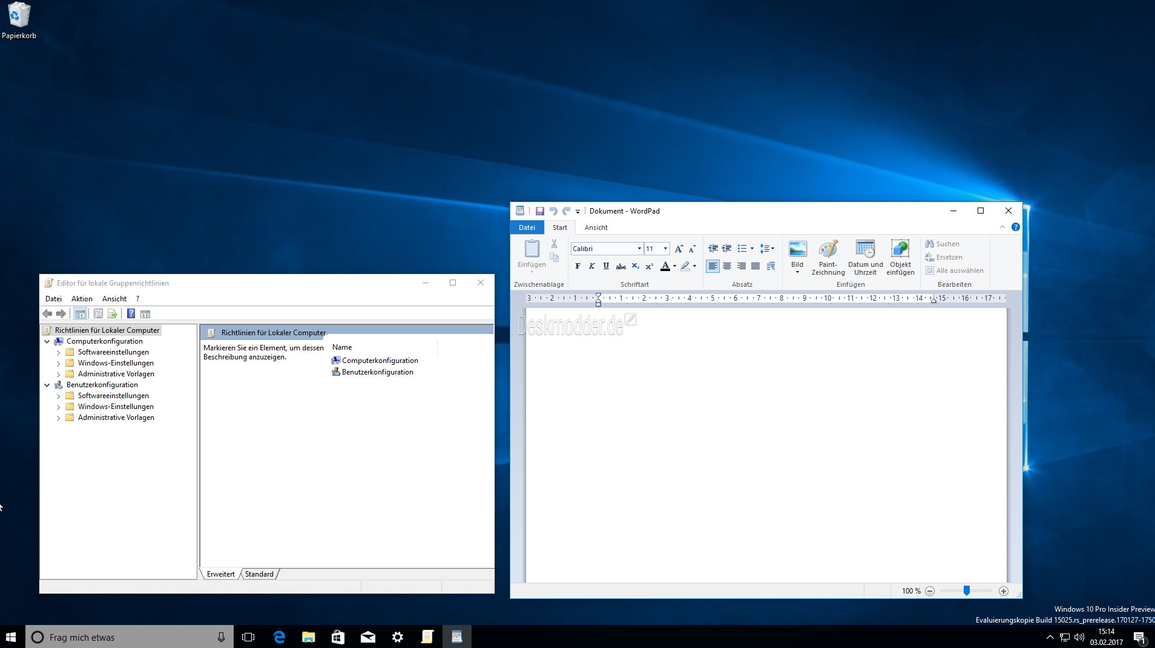Viewport: 1155px width, 648px height.
Task: Click the export list icon in Group Policy toolbar
Action: tap(113, 313)
